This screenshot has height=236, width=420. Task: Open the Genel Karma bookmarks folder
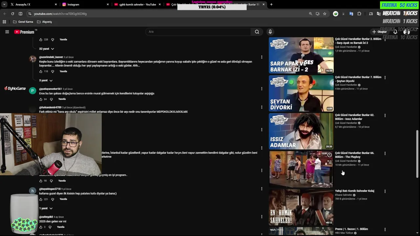23,22
